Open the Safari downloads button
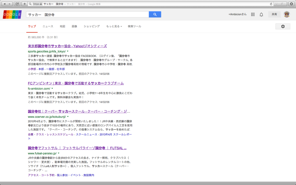Viewport: 296px width, 185px height. pos(292,4)
